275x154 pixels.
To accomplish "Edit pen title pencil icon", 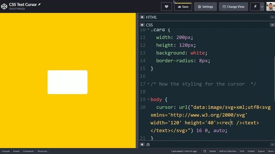I will [39, 5].
